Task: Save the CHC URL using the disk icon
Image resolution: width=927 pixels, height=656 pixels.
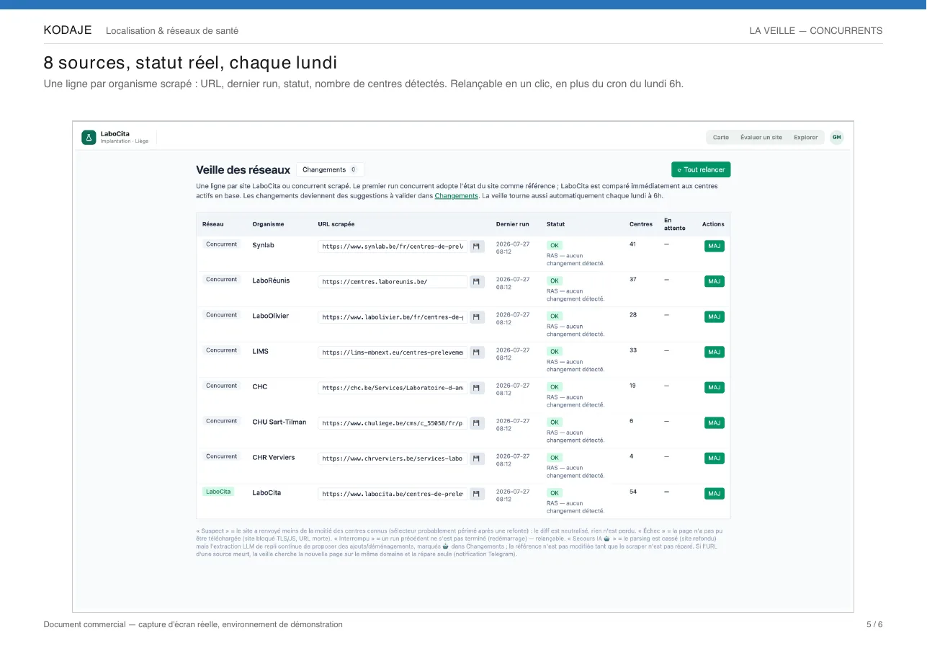Action: (x=477, y=388)
